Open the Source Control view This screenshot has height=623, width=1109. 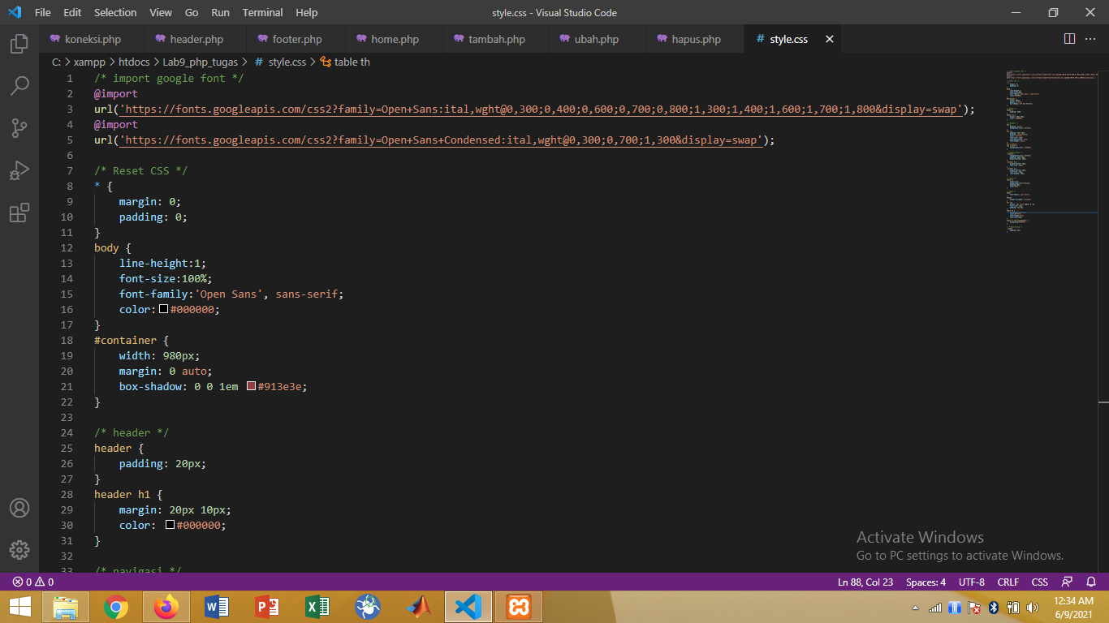[x=19, y=127]
